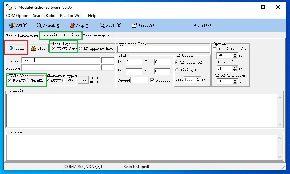This screenshot has width=290, height=174.
Task: Click the Transmit text field containing Test 1
Action: coord(61,60)
